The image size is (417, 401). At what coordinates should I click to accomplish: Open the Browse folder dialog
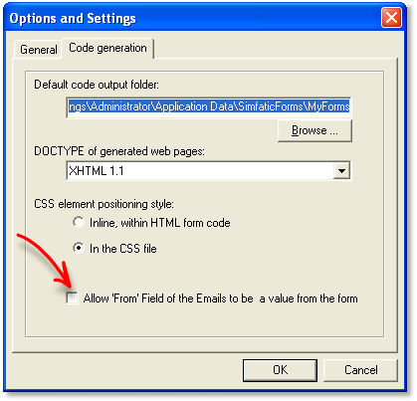(x=314, y=130)
